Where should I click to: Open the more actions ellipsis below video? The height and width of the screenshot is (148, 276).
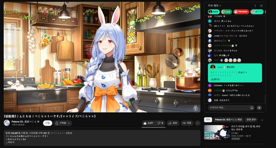198,123
